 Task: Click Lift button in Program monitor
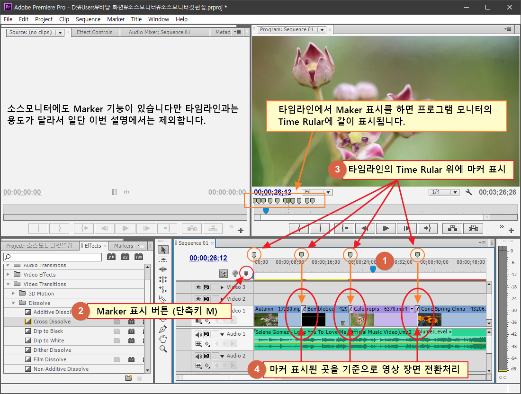click(x=452, y=228)
